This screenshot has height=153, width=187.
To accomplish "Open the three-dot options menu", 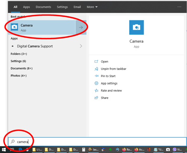I will tap(179, 7).
